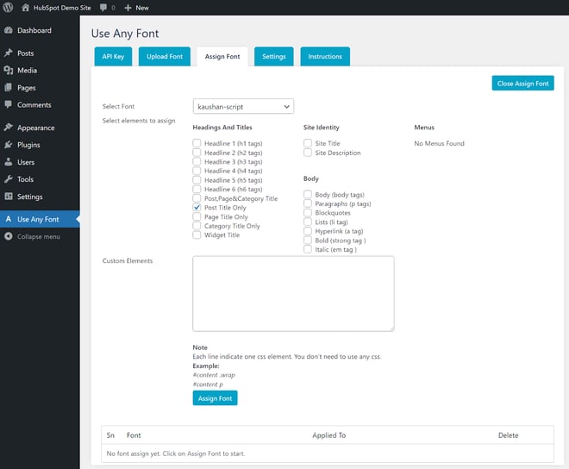Open the New content menu in admin bar
This screenshot has width=569, height=469.
pyautogui.click(x=136, y=8)
